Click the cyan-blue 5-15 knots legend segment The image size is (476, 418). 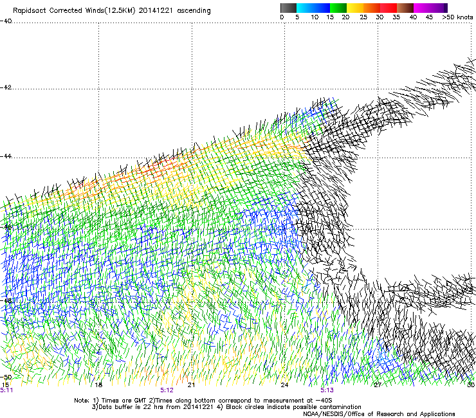coord(313,8)
